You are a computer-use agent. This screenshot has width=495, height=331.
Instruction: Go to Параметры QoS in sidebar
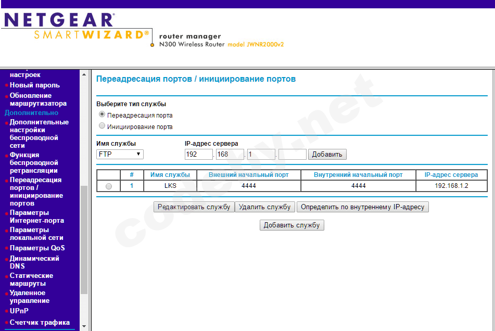[x=37, y=248]
